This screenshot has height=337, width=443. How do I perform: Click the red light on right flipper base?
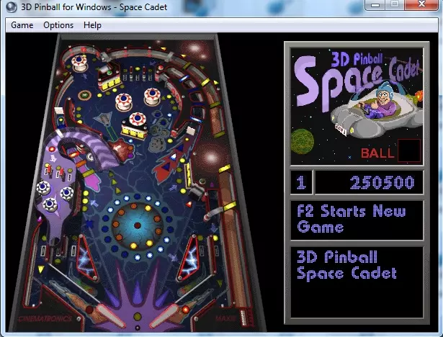[x=186, y=310]
